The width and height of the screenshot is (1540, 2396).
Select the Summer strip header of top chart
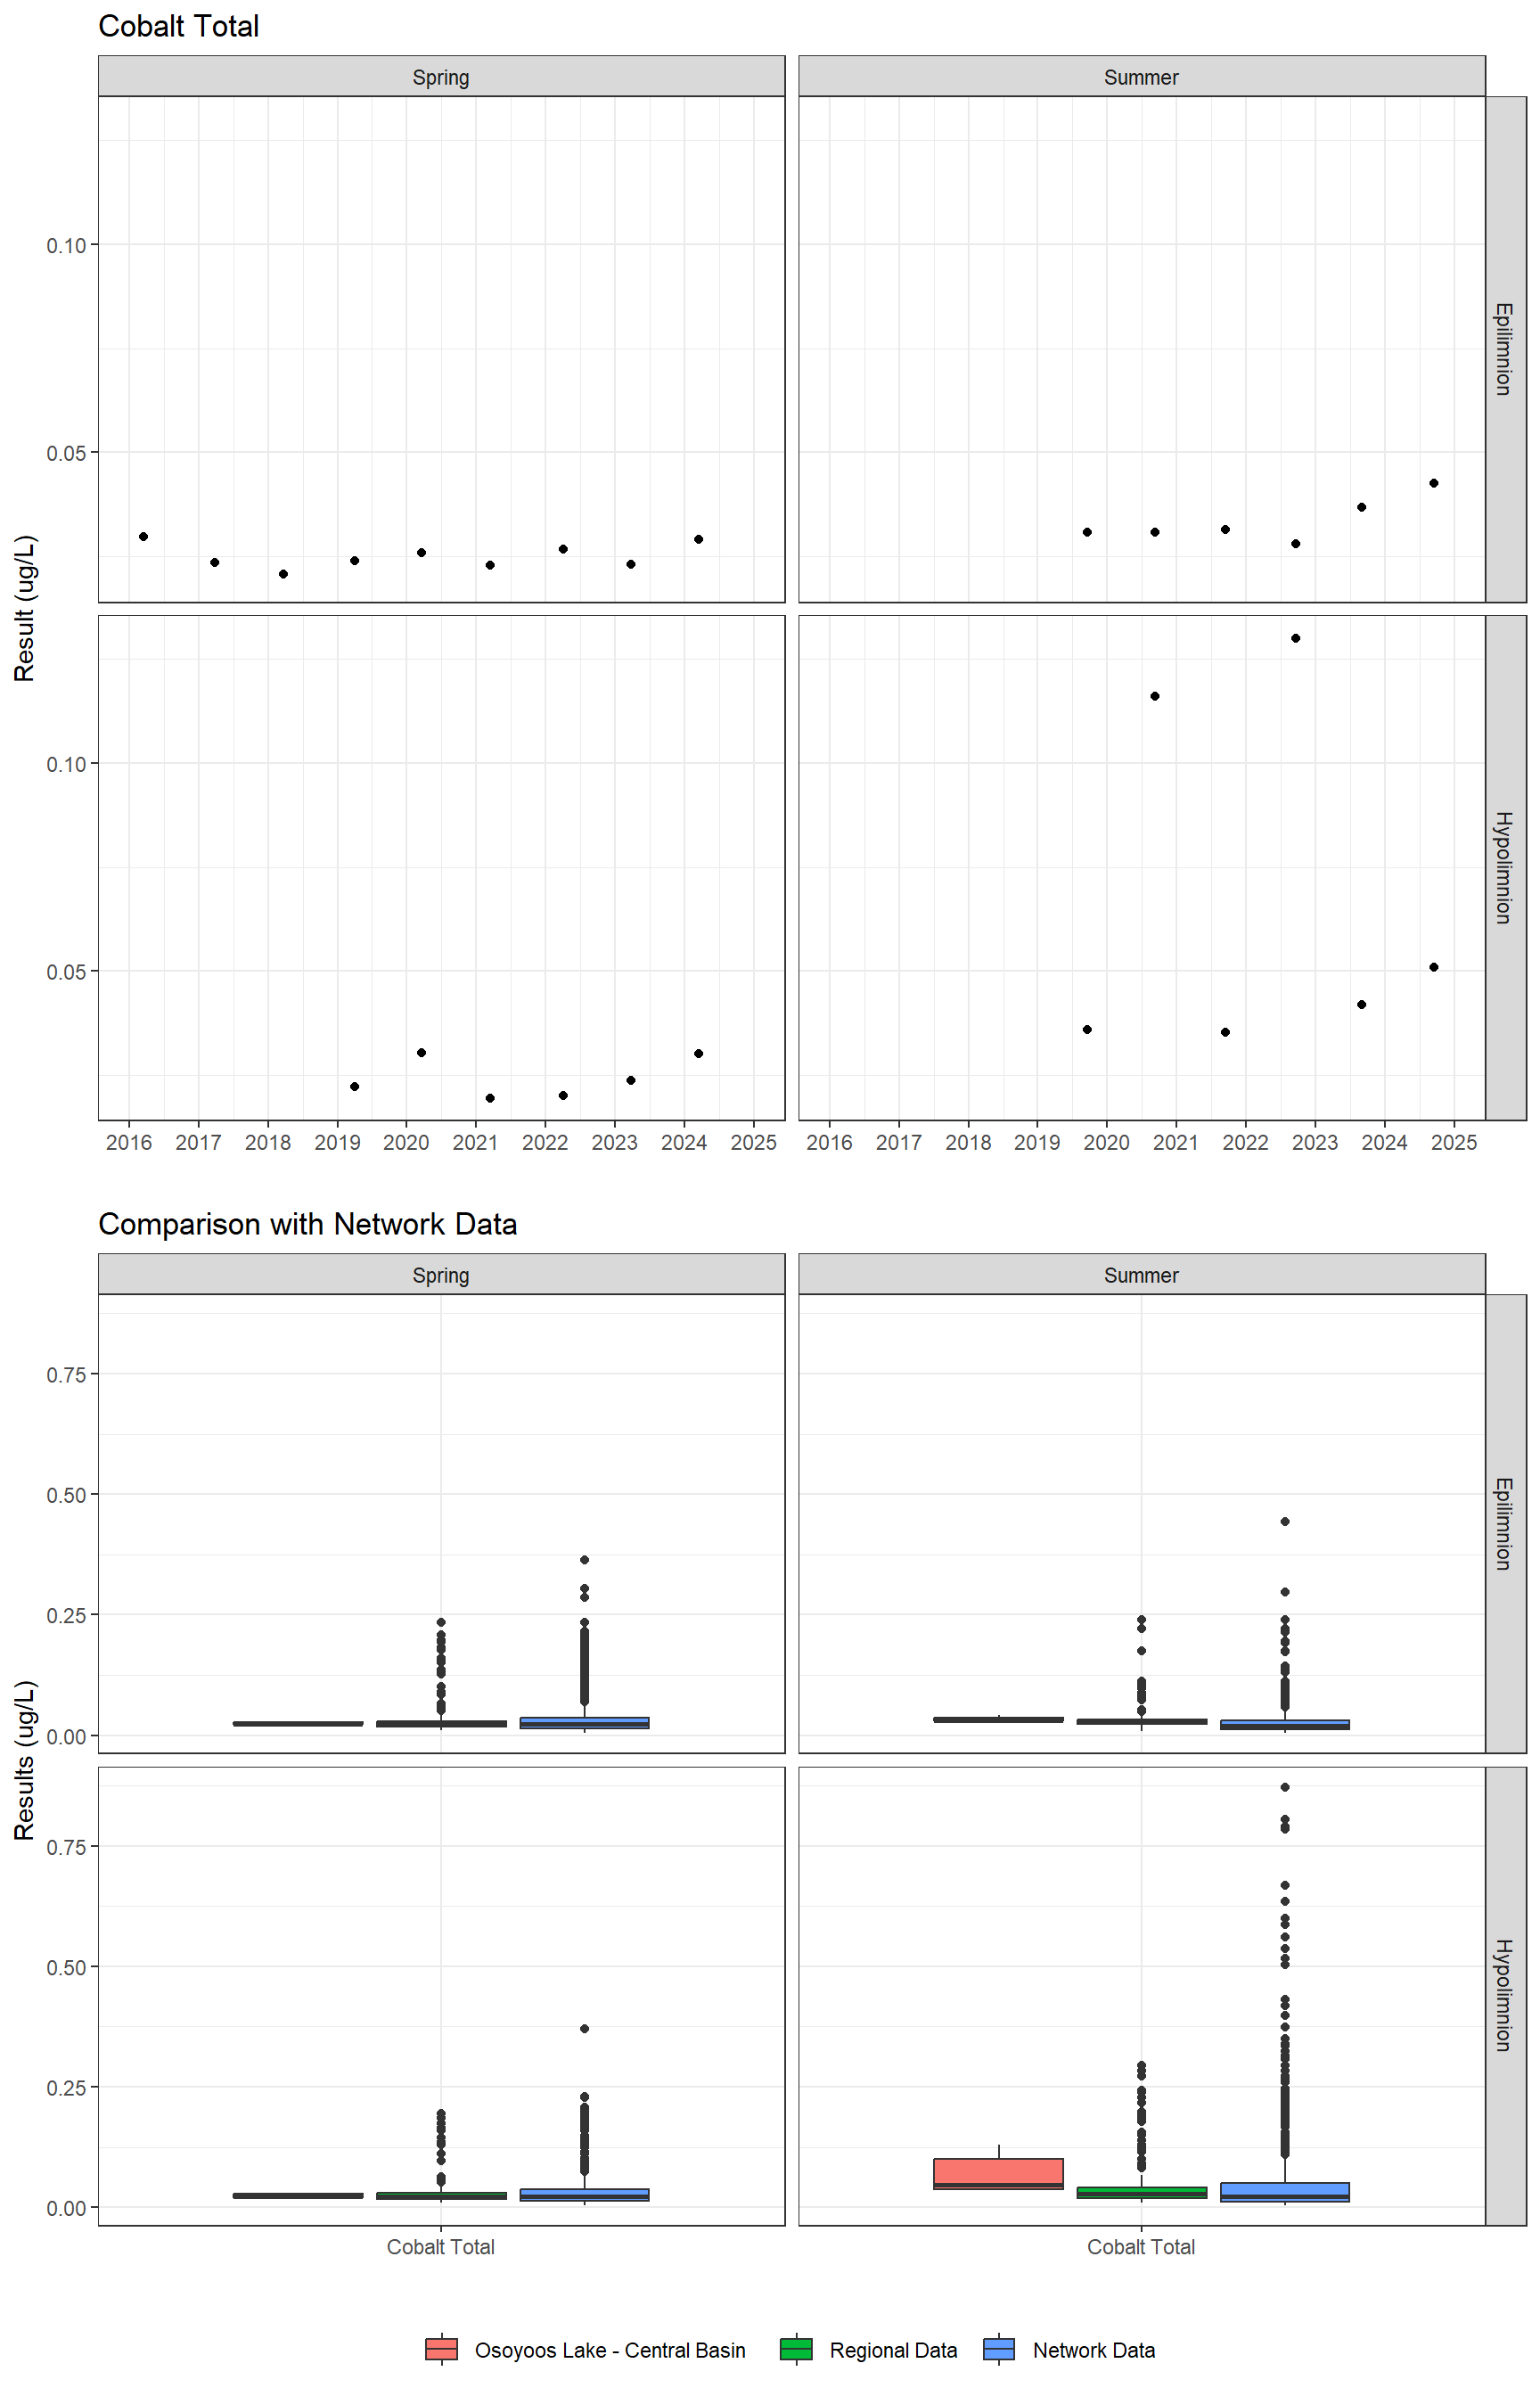(1141, 77)
